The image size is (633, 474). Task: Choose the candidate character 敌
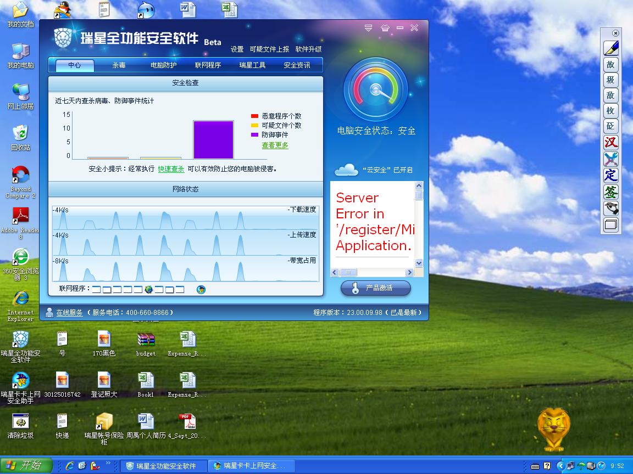point(611,95)
